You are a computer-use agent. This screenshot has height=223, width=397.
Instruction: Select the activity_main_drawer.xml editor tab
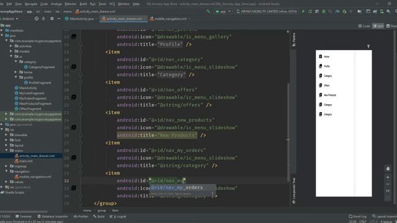pos(123,19)
